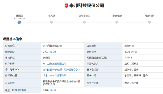Screen dimensions: 163x94
Task: Click the 更新日期 label cell
Action: 104,52
